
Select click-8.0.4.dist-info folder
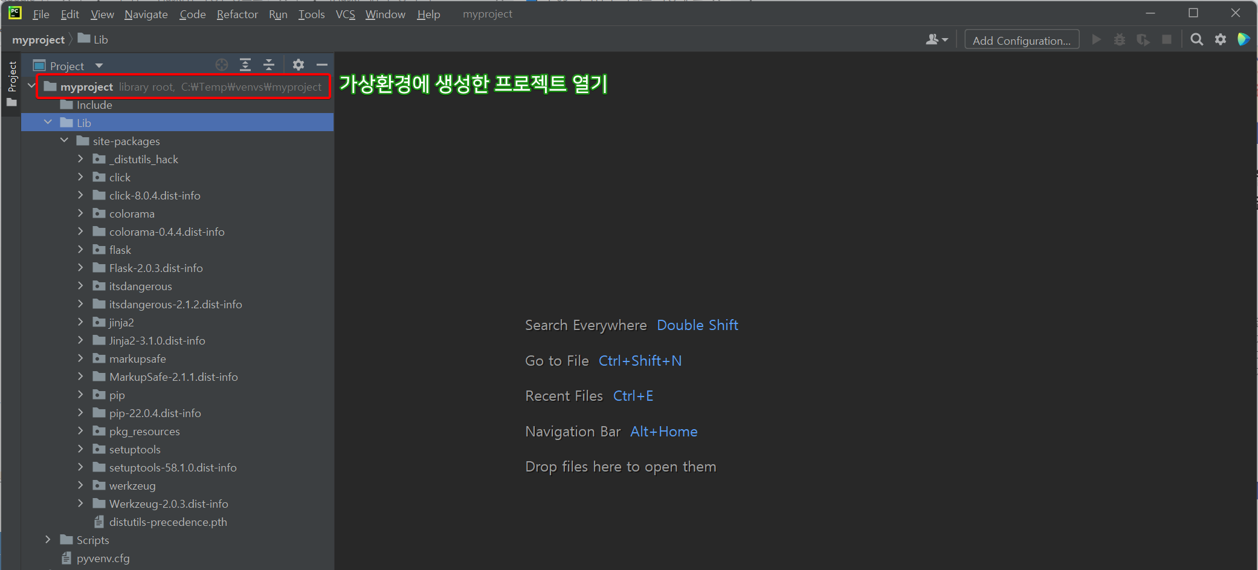tap(155, 195)
